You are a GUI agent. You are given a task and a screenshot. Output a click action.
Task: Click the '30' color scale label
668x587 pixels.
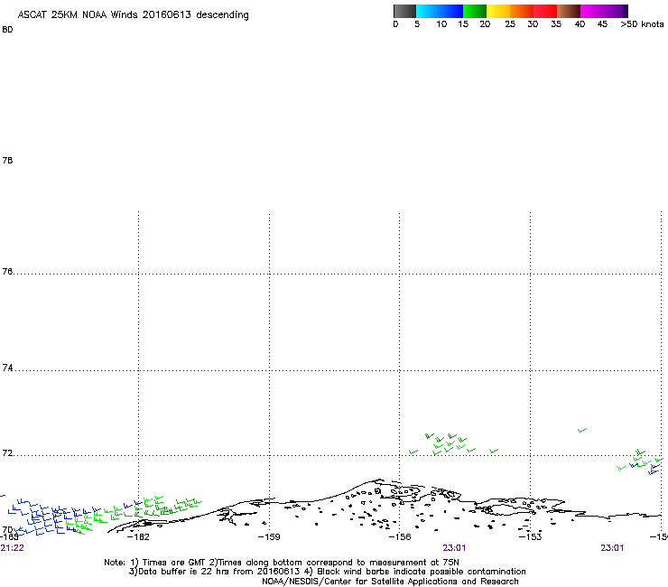pyautogui.click(x=533, y=24)
